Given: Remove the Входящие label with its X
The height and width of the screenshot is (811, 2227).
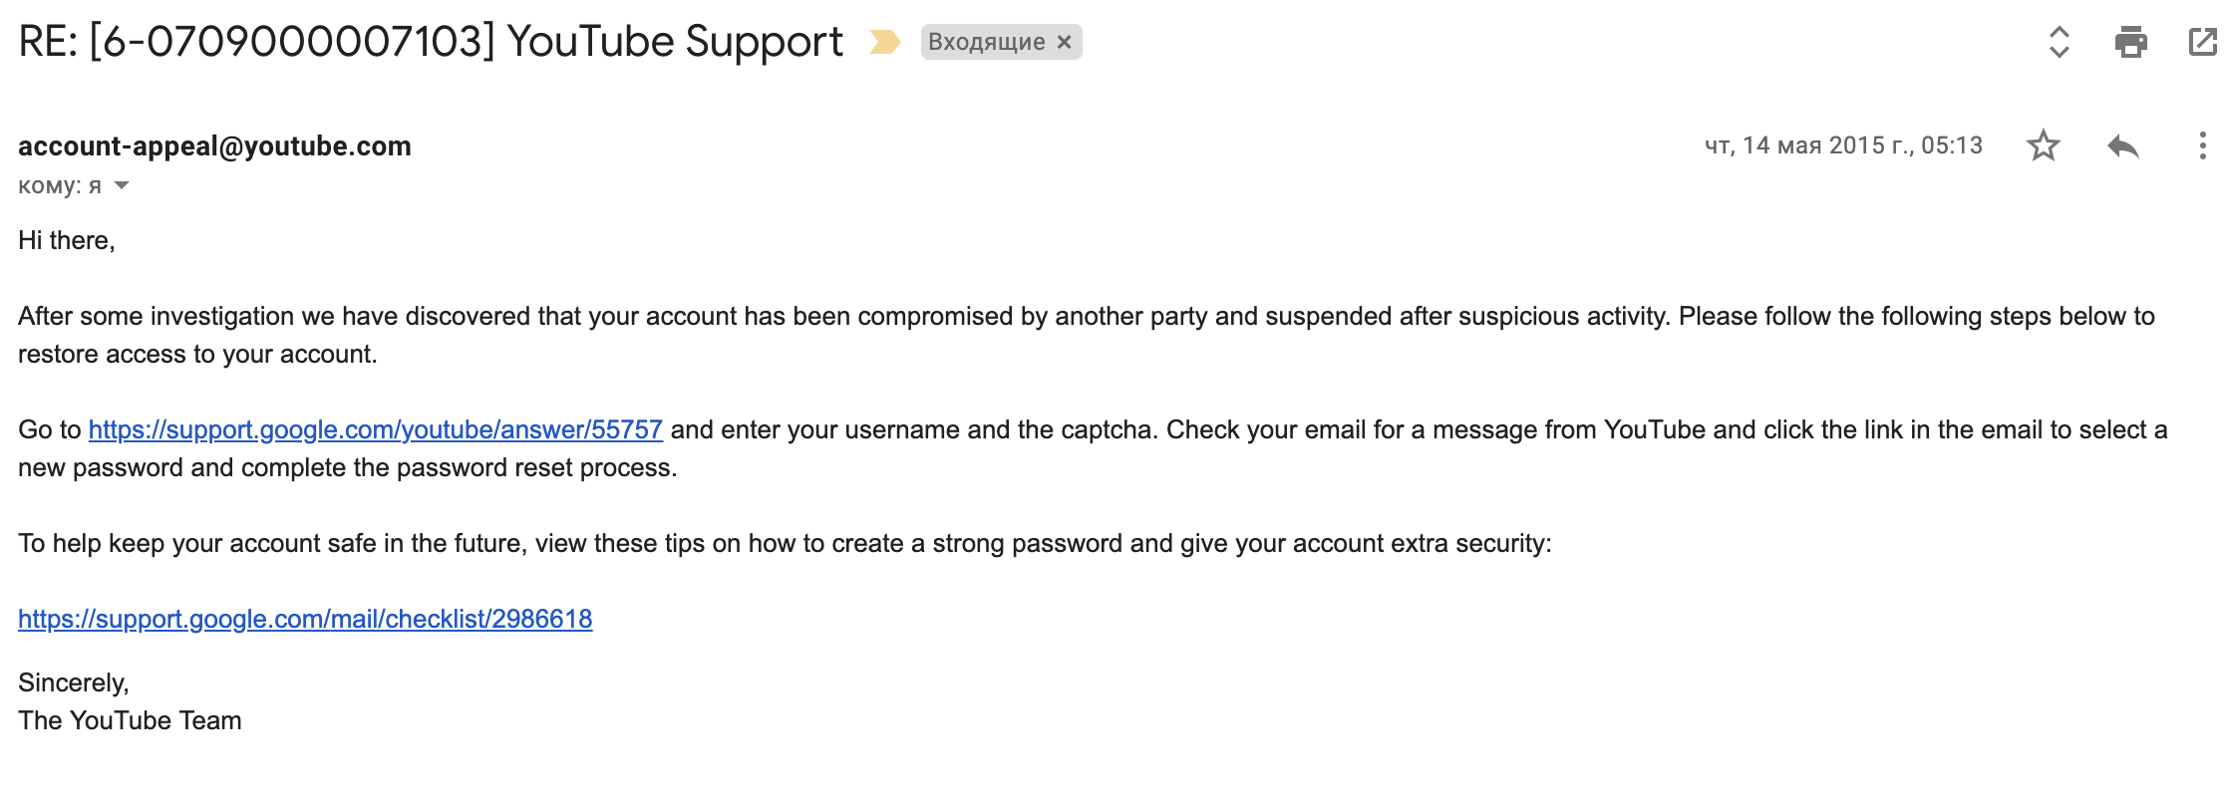Looking at the screenshot, I should [x=1065, y=42].
